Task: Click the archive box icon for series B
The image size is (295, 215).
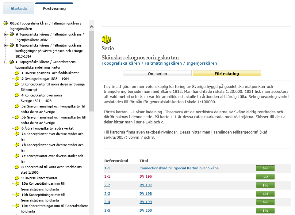Action: 11,45
